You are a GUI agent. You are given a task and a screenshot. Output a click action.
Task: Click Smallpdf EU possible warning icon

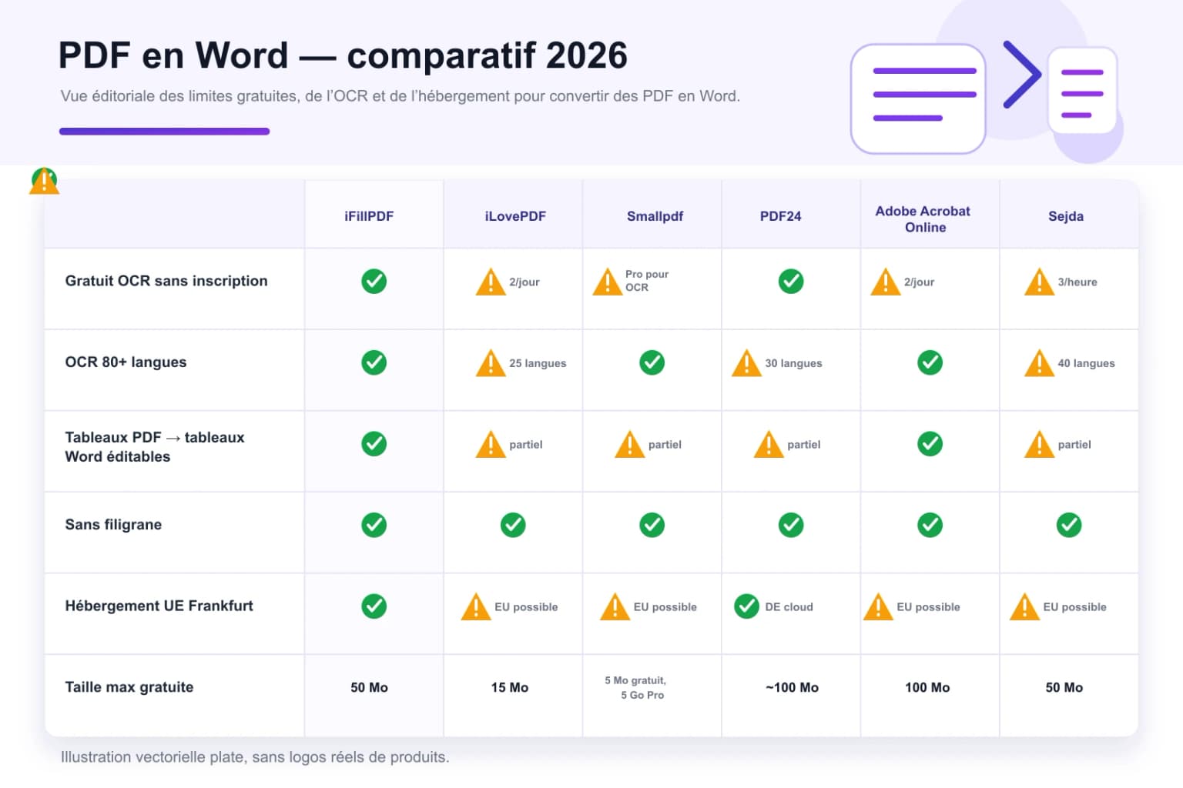tap(615, 606)
